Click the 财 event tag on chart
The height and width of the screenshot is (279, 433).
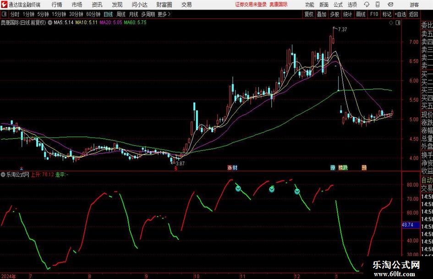point(235,168)
